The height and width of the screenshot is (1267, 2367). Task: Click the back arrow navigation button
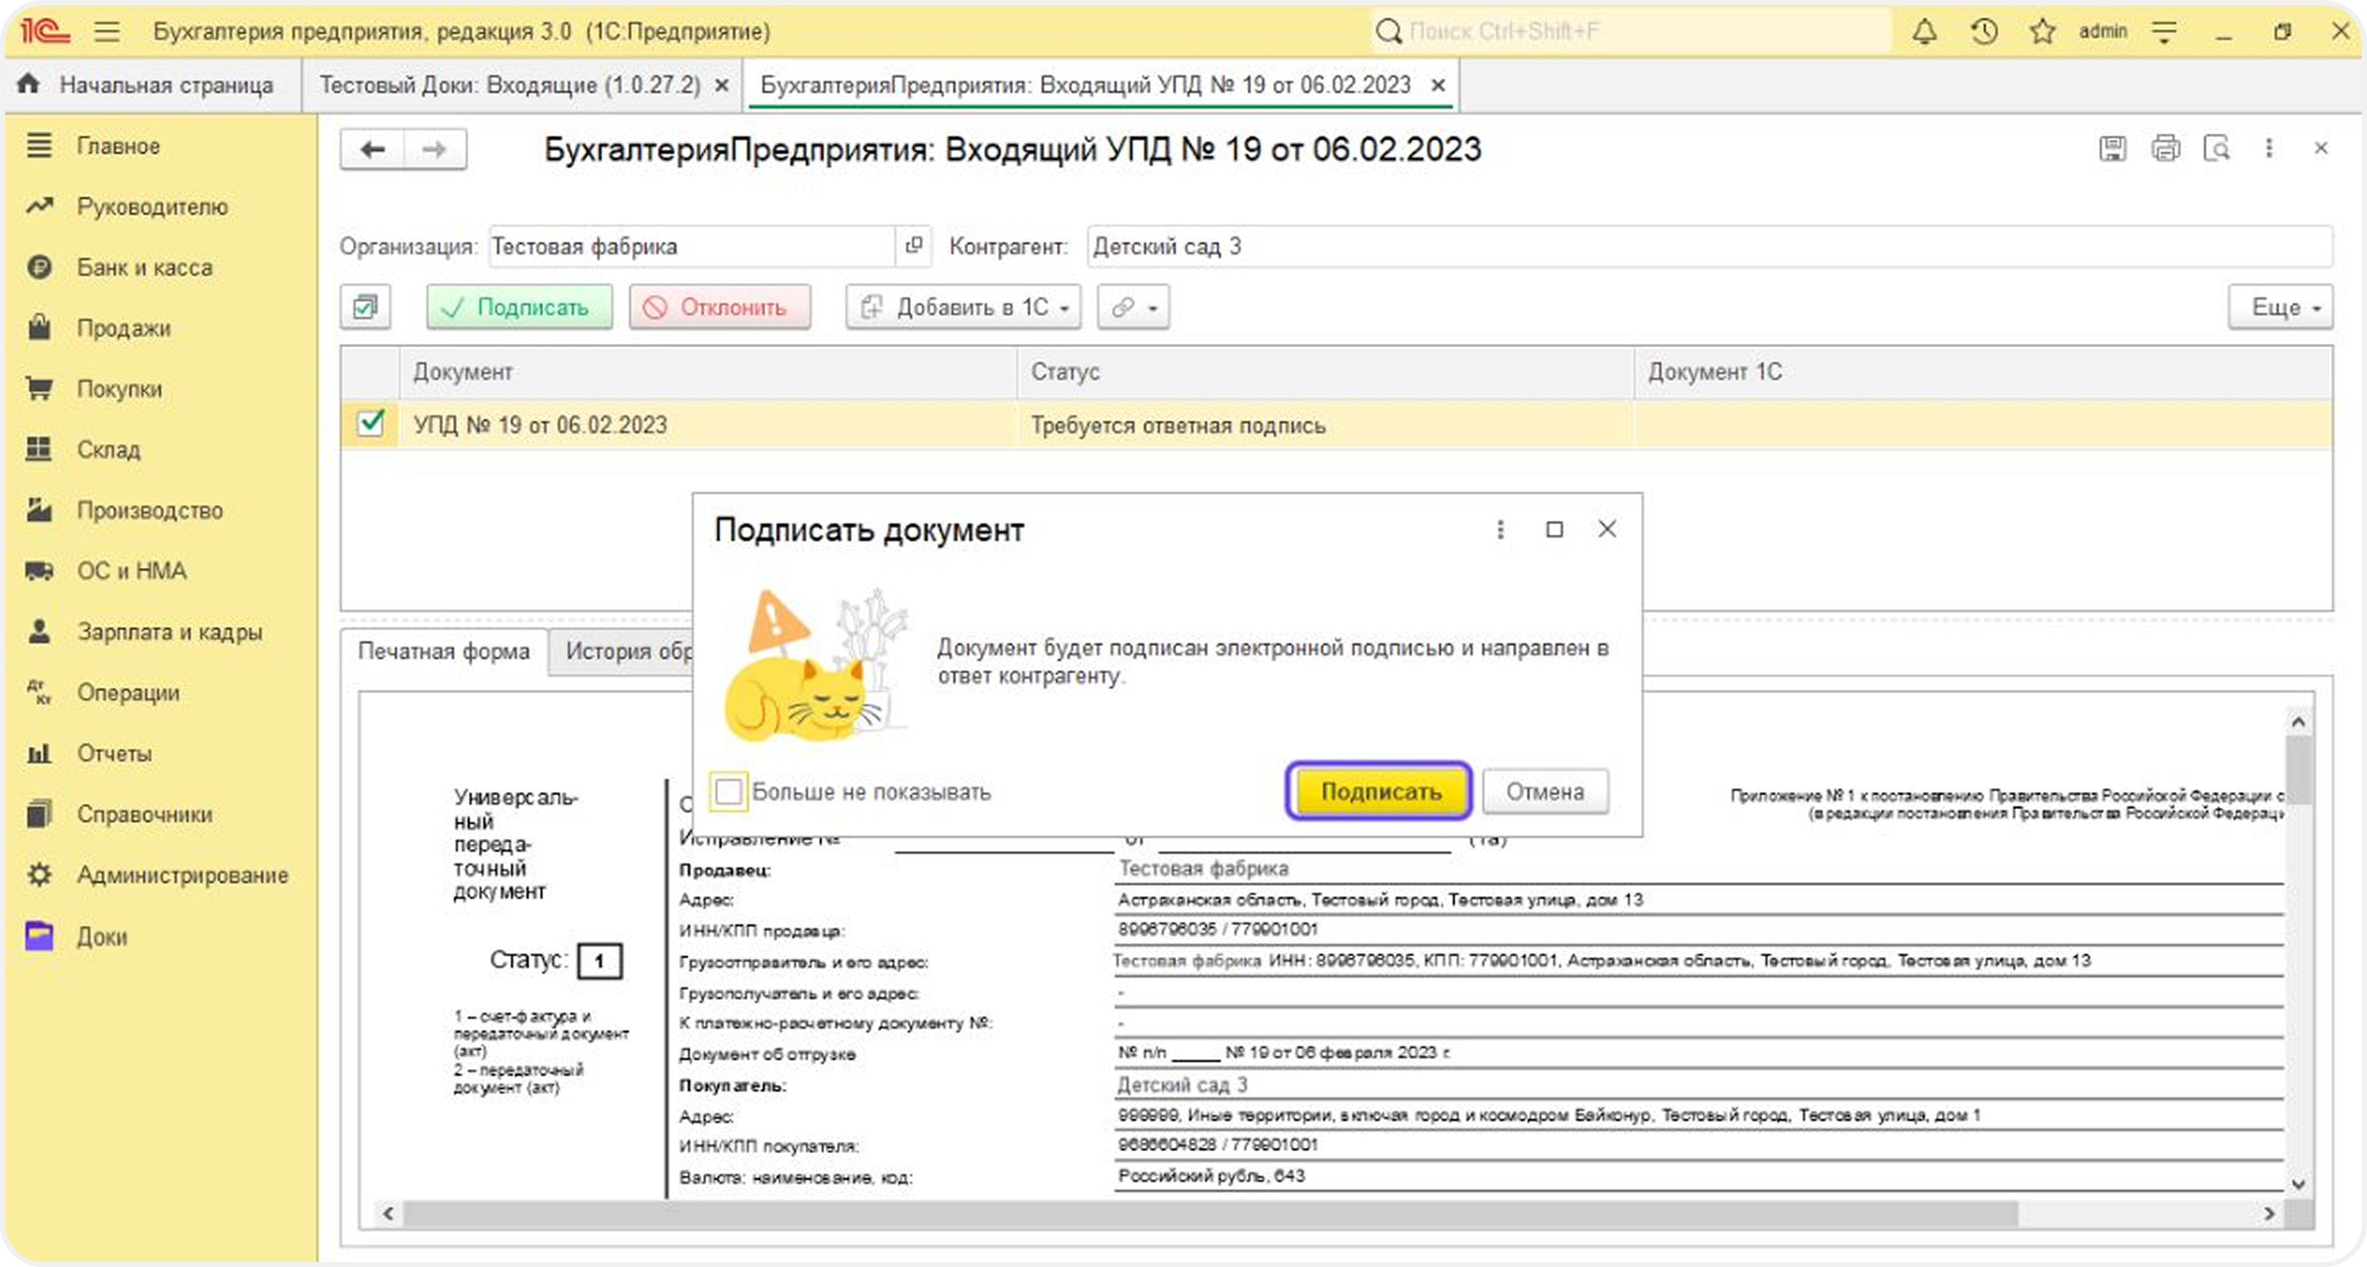point(372,149)
